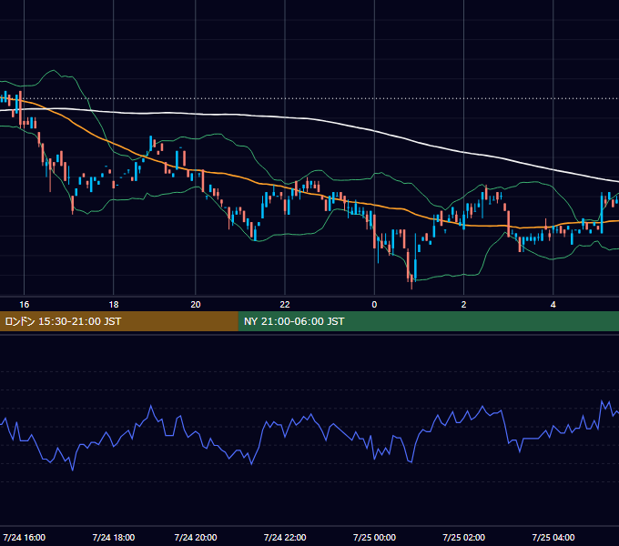Click the 18 hour axis label

click(114, 305)
